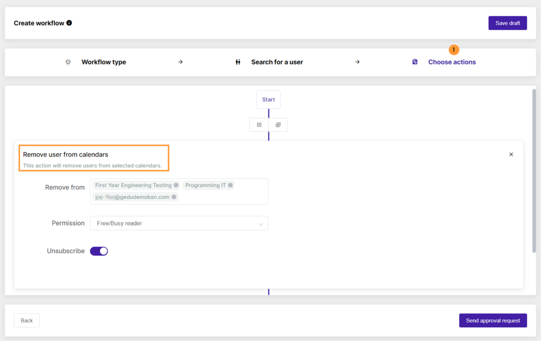541x341 pixels.
Task: Click the arrow between Workflow type and Search
Action: pyautogui.click(x=180, y=62)
